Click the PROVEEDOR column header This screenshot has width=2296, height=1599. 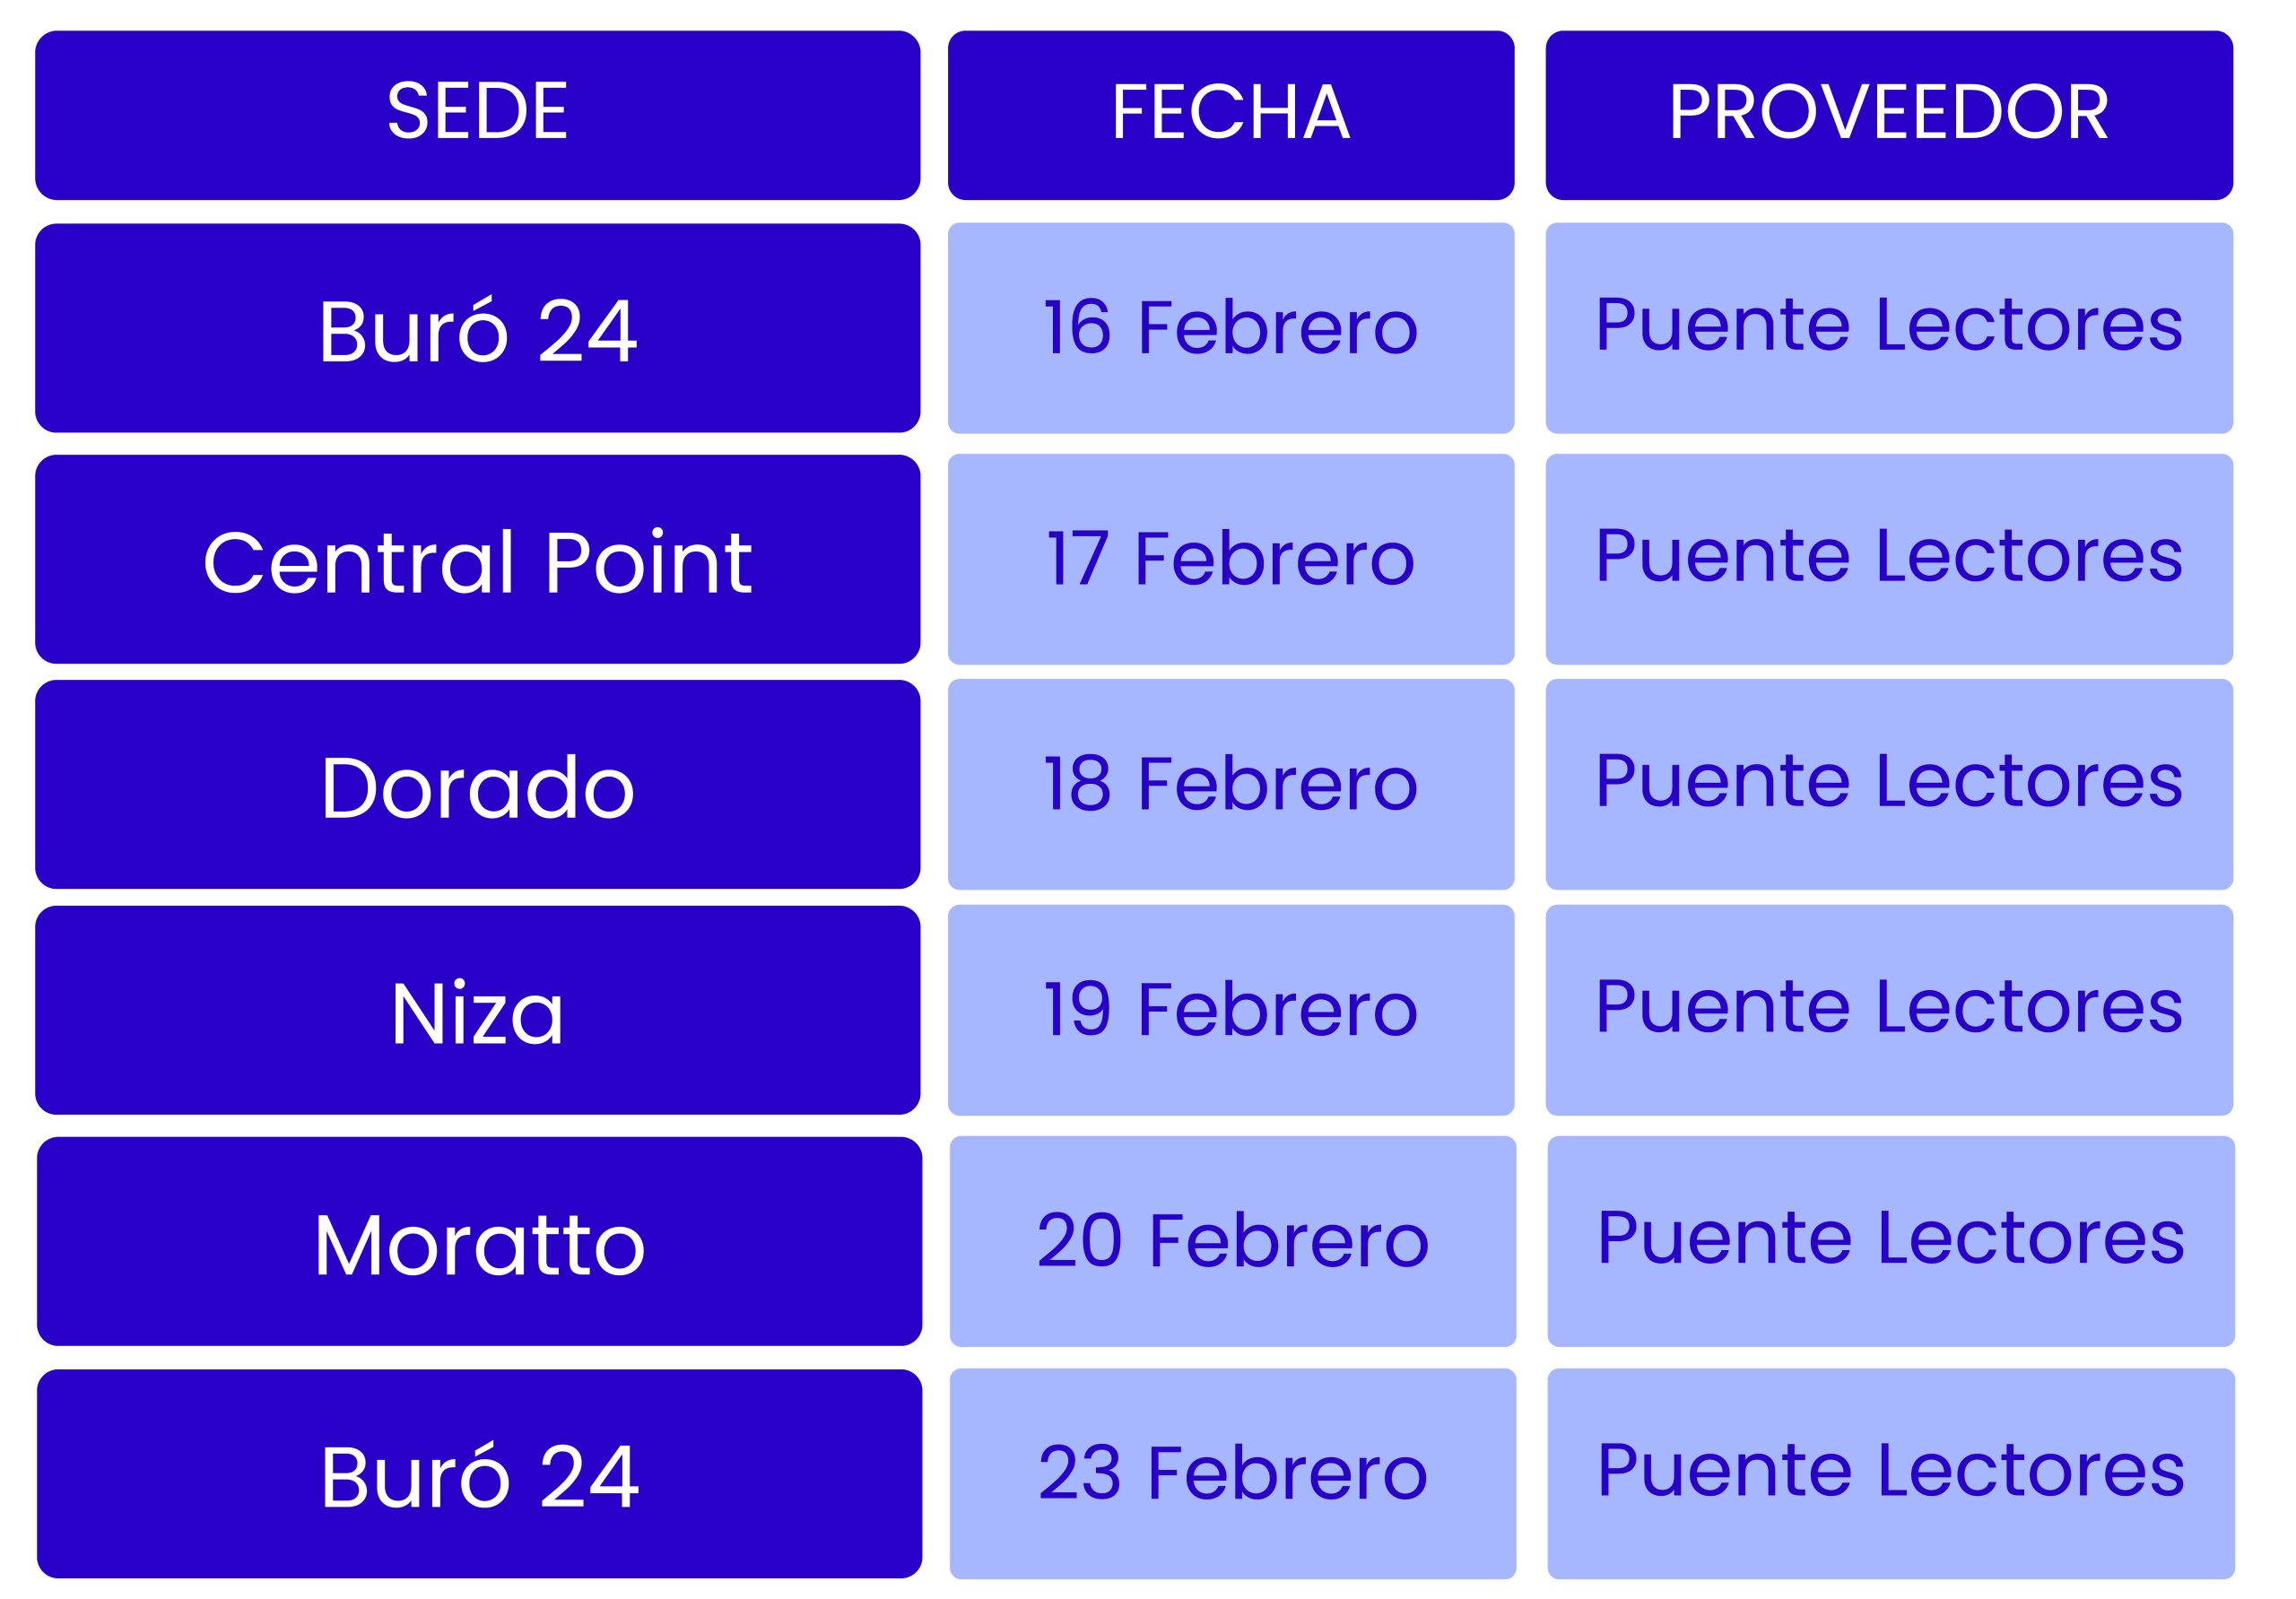pyautogui.click(x=1888, y=114)
